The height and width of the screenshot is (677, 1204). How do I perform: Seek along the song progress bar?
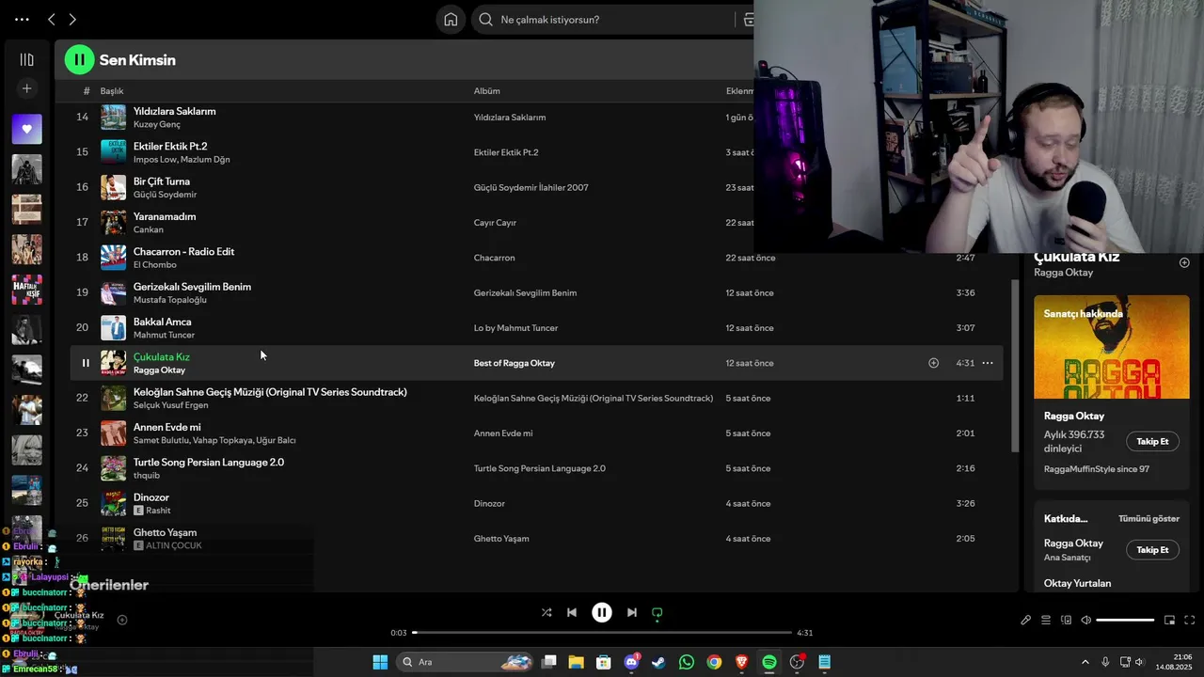point(602,633)
